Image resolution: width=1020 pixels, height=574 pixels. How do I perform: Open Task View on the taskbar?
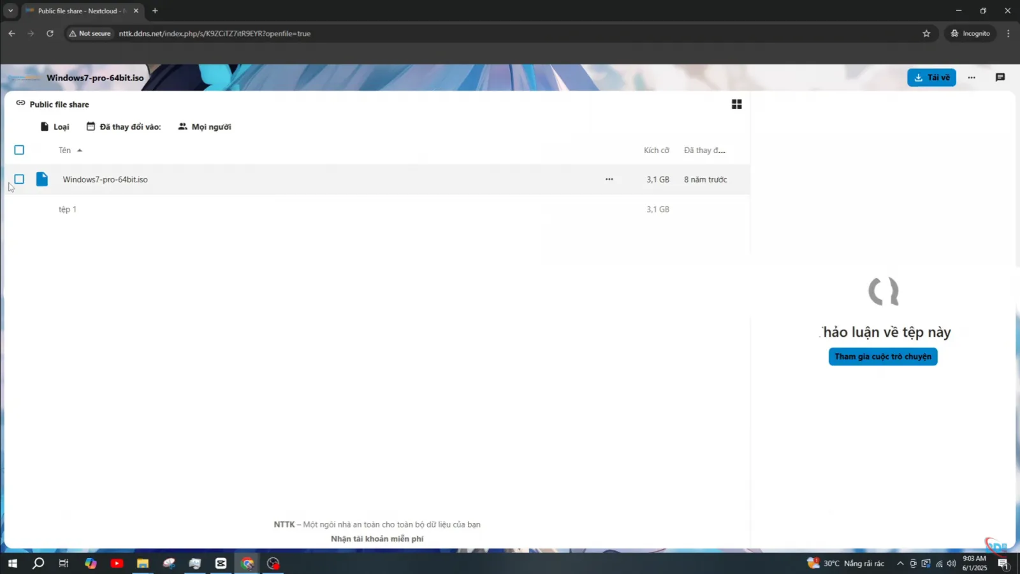[x=64, y=563]
